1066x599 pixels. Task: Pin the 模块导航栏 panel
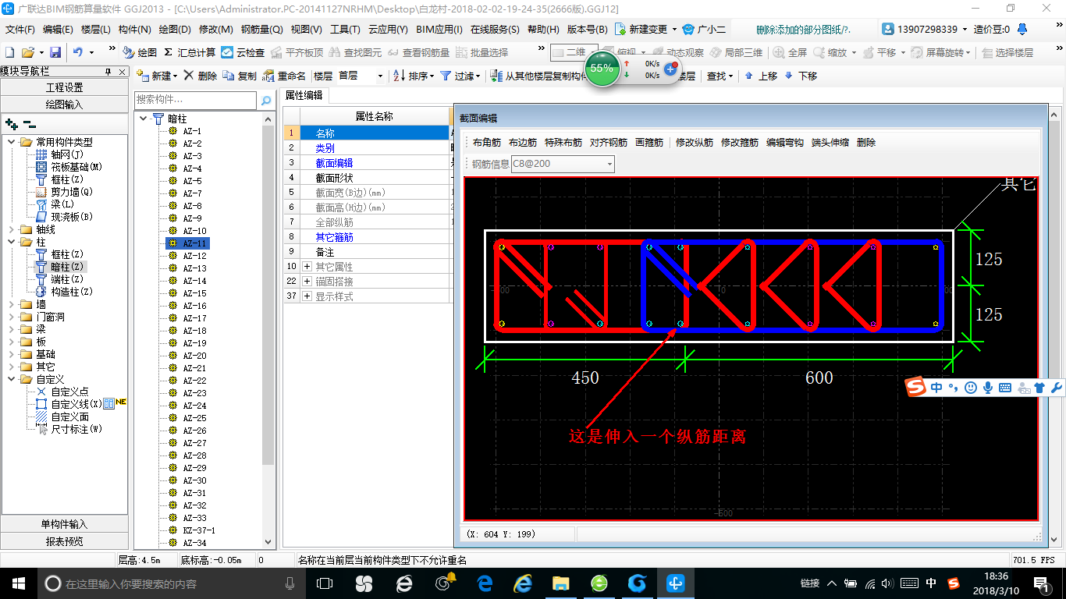[108, 71]
